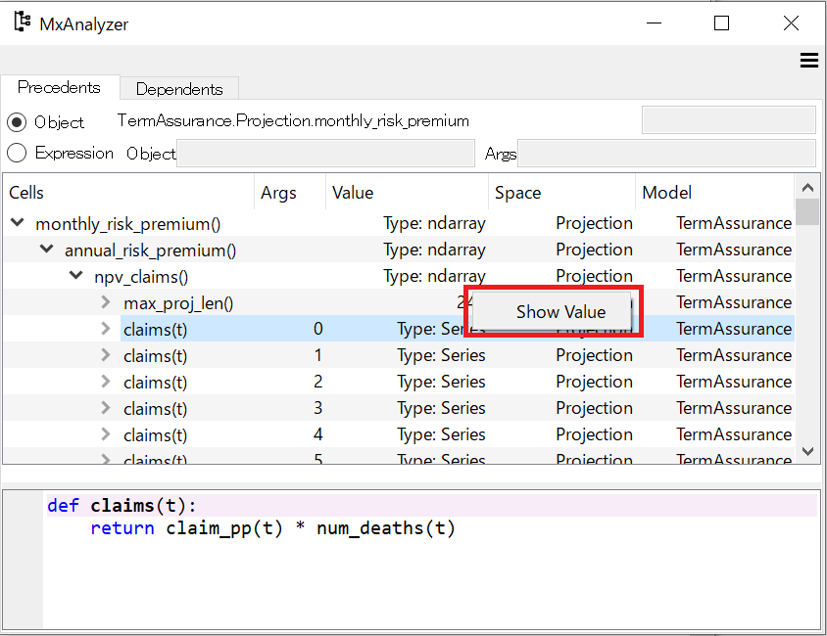This screenshot has height=636, width=827.
Task: Select the Expression radio button
Action: point(18,153)
